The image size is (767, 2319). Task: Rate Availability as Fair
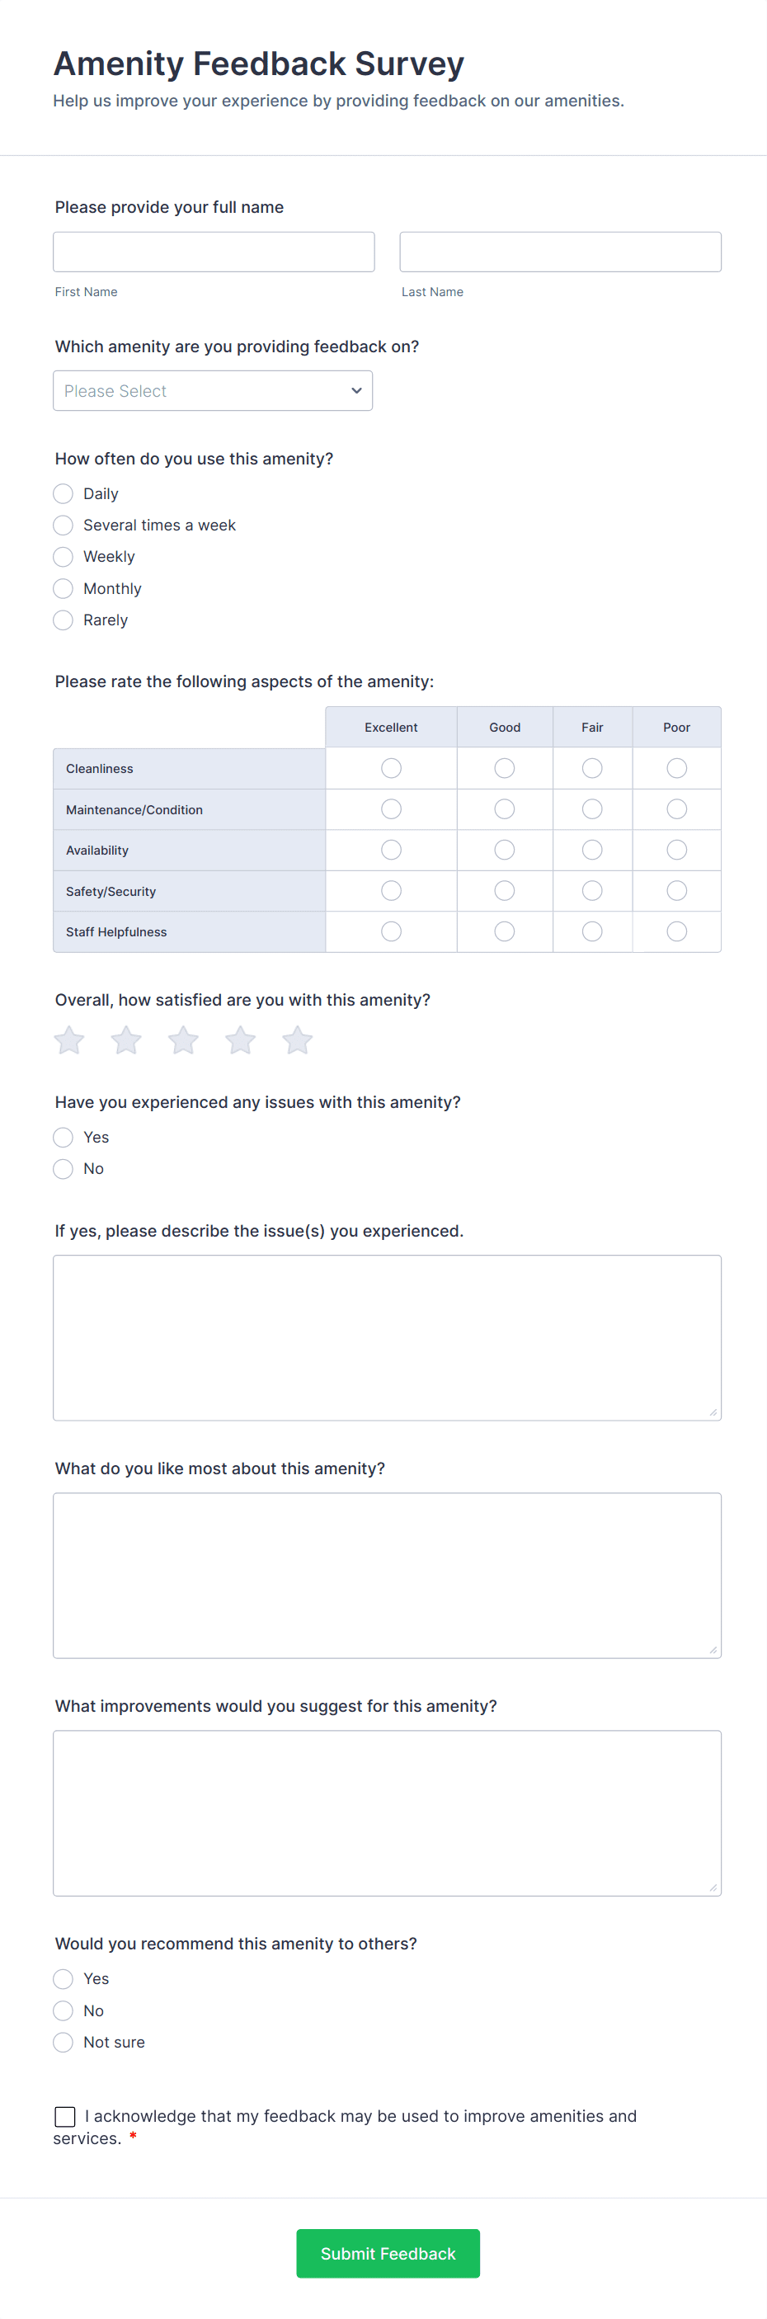click(x=591, y=849)
